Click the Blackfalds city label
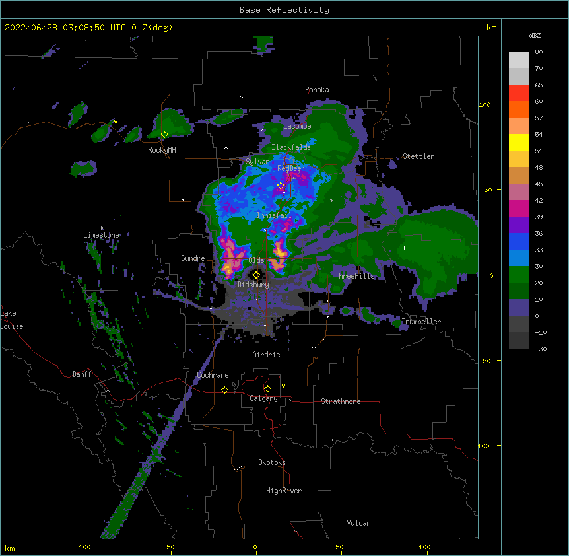This screenshot has height=556, width=569. (291, 147)
